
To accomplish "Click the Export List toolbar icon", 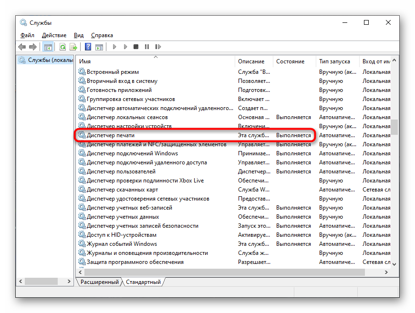I will pyautogui.click(x=73, y=47).
